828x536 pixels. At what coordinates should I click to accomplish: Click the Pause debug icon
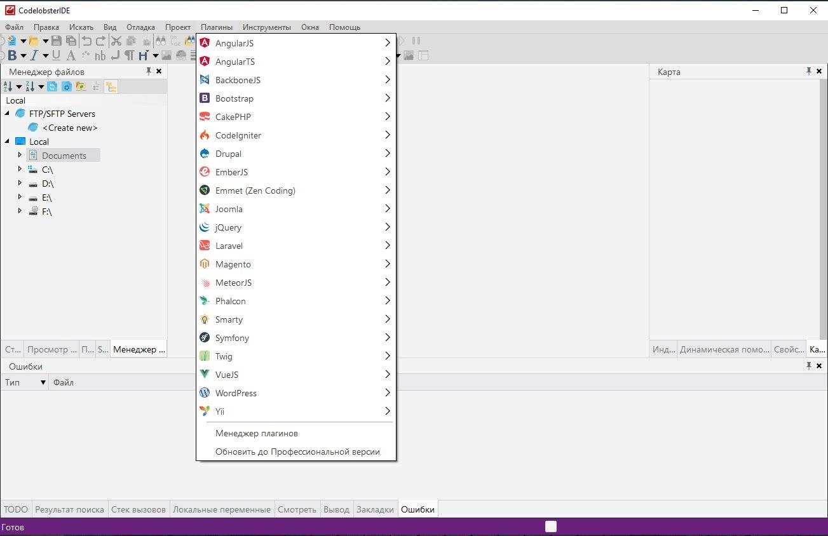click(416, 41)
